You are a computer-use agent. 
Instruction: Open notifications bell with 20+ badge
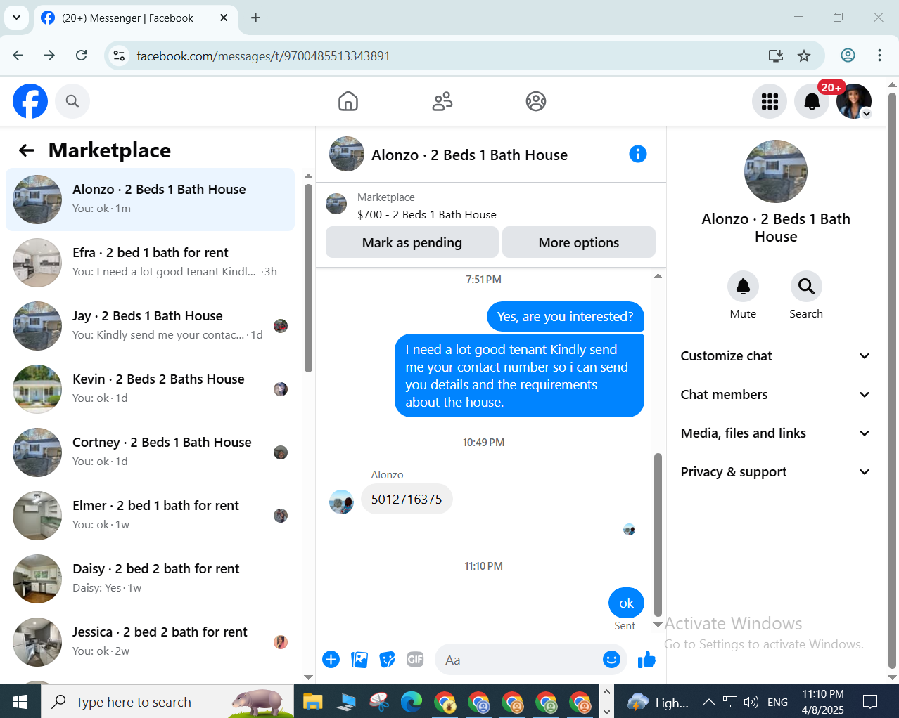(812, 101)
